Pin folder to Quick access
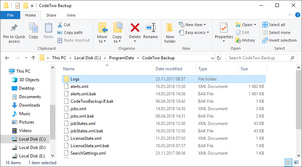 14,34
